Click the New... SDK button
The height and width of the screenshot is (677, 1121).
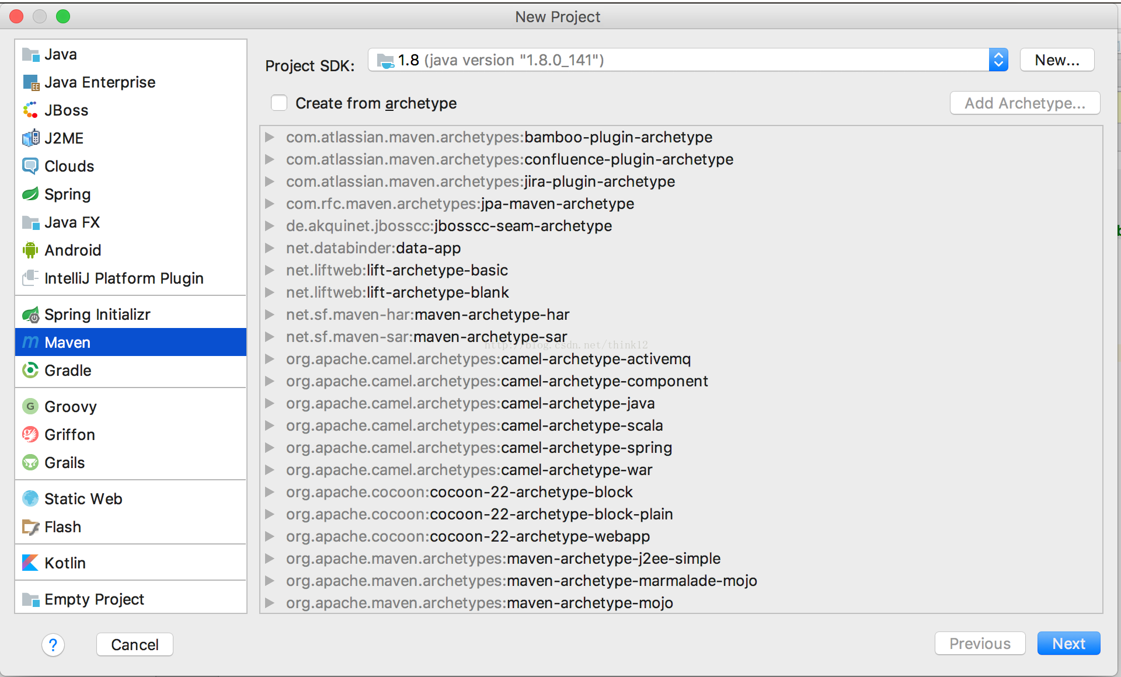[x=1057, y=60]
